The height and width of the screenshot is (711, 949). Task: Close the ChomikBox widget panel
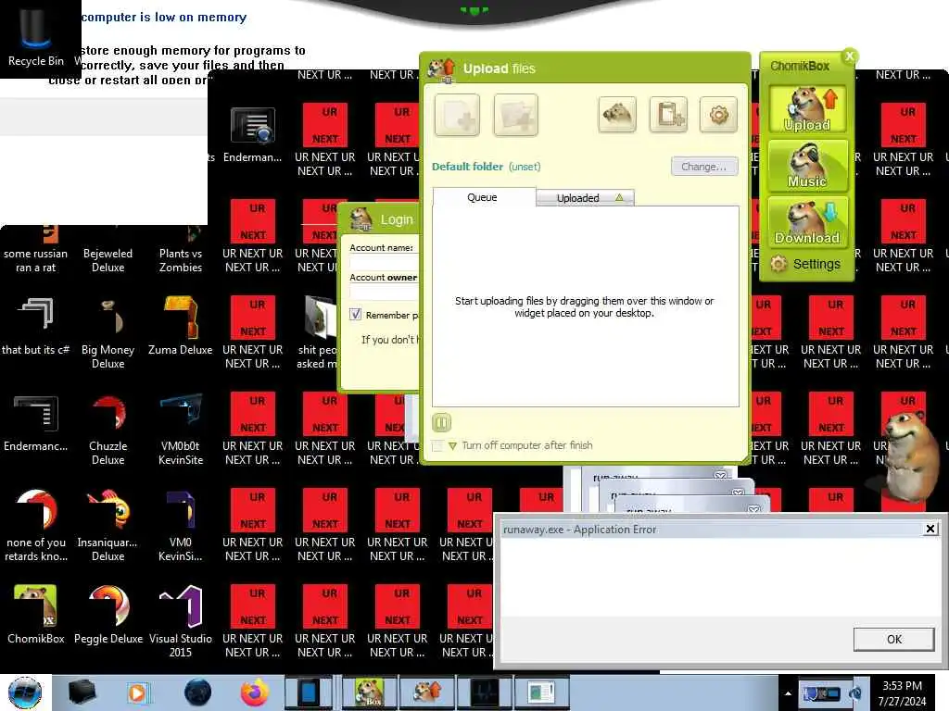pos(849,56)
